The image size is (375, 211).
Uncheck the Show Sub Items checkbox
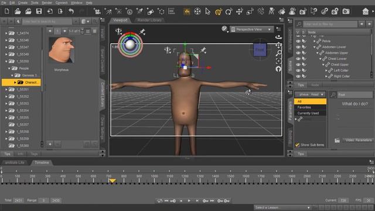297,145
